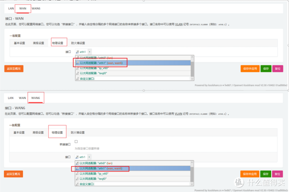This screenshot has width=289, height=192.
Task: Click pink 复位 button on the WAN6 page
Action: (277, 174)
